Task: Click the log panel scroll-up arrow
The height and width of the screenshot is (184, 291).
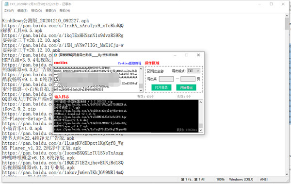Action: [x=201, y=102]
